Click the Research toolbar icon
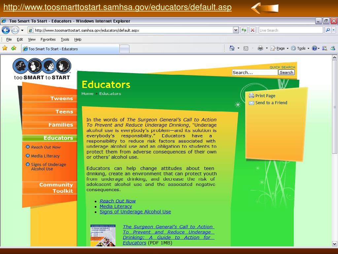 point(324,48)
